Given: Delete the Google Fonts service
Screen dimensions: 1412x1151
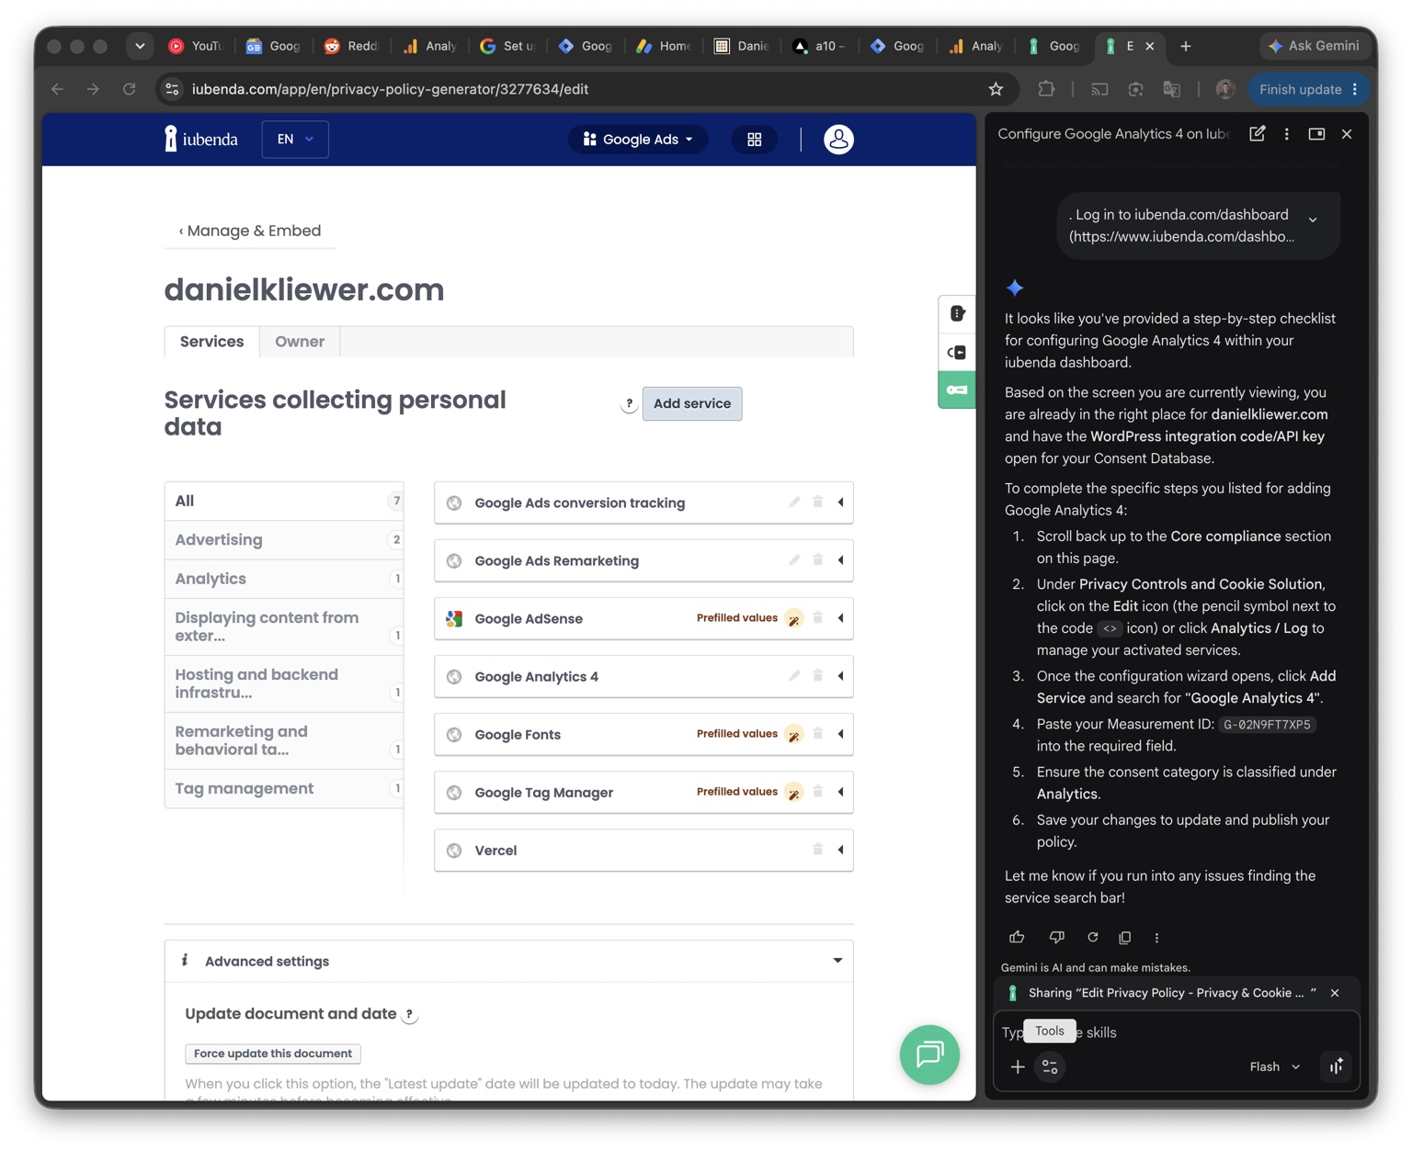Looking at the screenshot, I should (817, 734).
